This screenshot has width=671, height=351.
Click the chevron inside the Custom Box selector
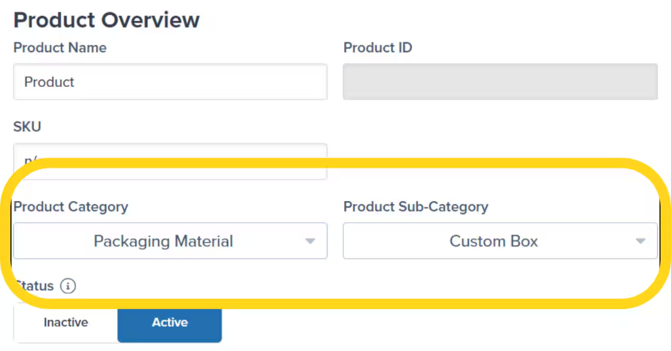tap(641, 241)
